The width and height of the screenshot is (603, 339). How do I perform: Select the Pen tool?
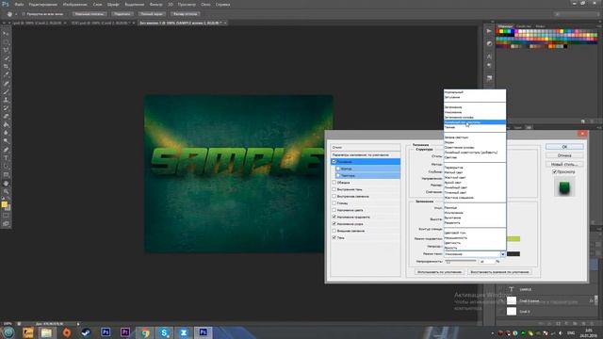pos(6,150)
